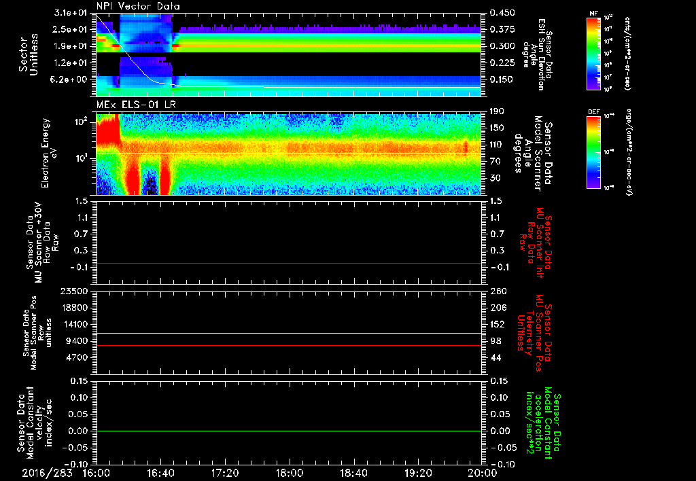
Task: Click the green "Model Constant acceleration" axis title
Action: [x=543, y=423]
